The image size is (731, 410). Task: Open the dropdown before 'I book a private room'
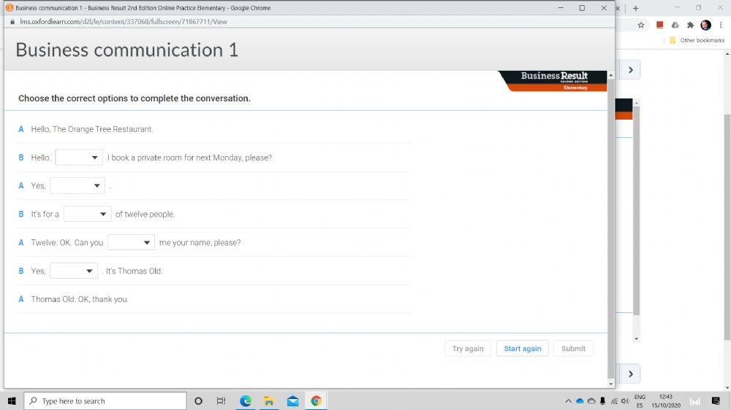79,158
